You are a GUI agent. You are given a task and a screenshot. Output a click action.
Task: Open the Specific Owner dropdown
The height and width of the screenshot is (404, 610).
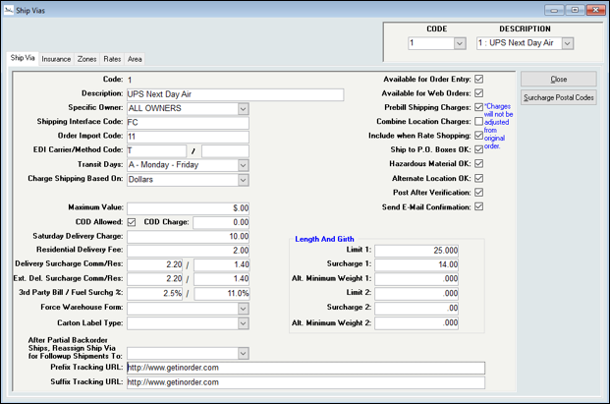pyautogui.click(x=243, y=109)
